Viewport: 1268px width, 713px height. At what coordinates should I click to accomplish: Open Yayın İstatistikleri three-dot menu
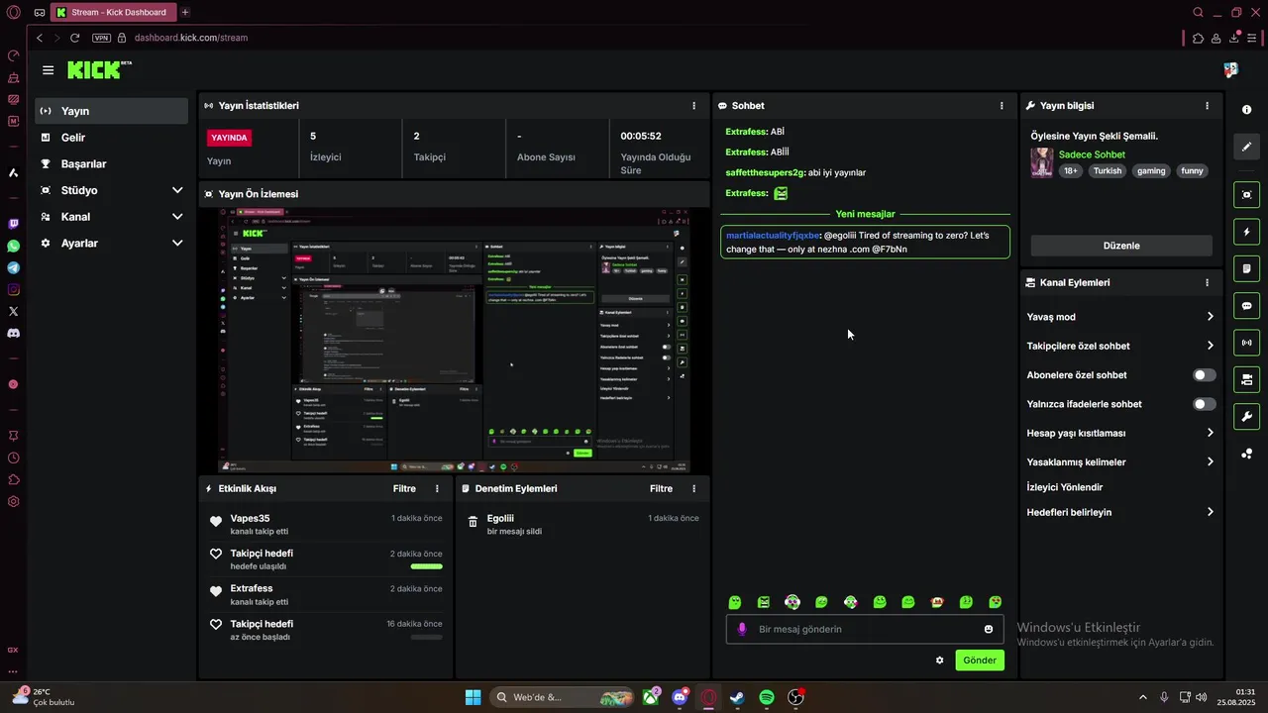click(x=693, y=105)
